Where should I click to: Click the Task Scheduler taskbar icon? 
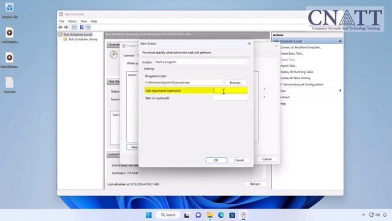244,215
